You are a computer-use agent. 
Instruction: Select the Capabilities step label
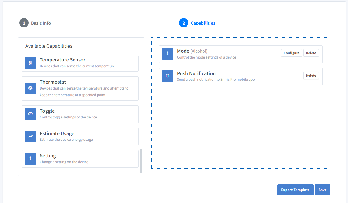pyautogui.click(x=203, y=23)
